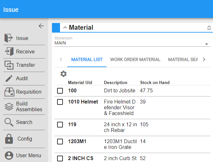Viewport: 213px width, 162px height.
Task: Click the Audit pencil icon
Action: [x=8, y=78]
